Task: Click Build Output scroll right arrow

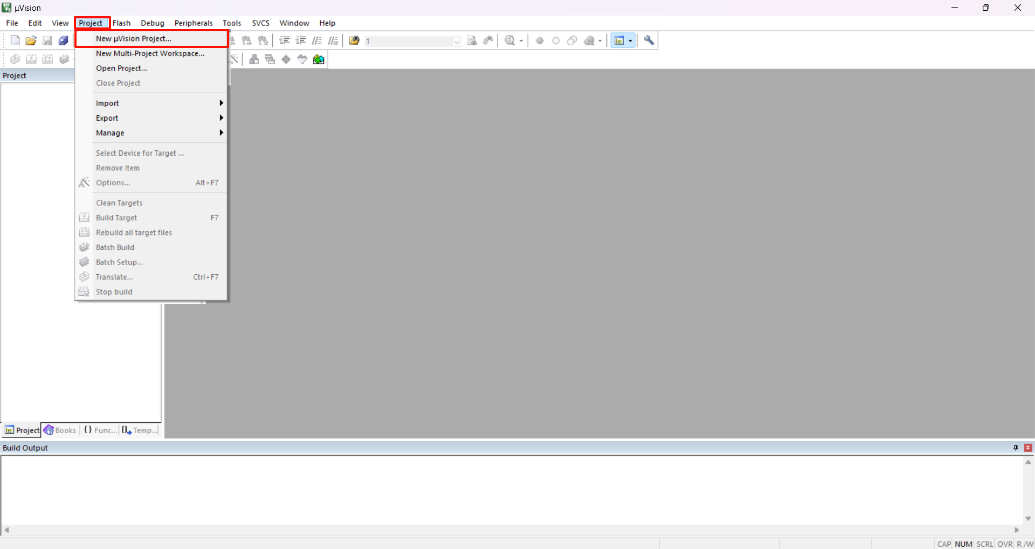Action: click(1017, 530)
